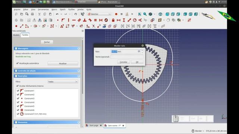Click the Undo arrow icon
The image size is (239, 134).
click(x=57, y=14)
